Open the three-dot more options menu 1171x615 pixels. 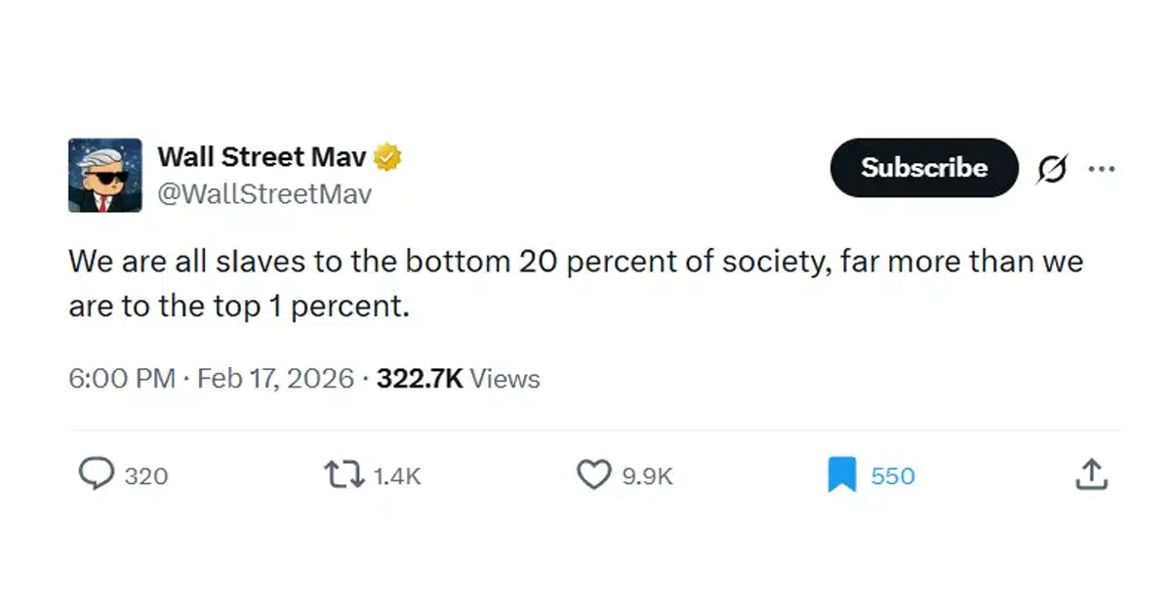click(x=1101, y=169)
